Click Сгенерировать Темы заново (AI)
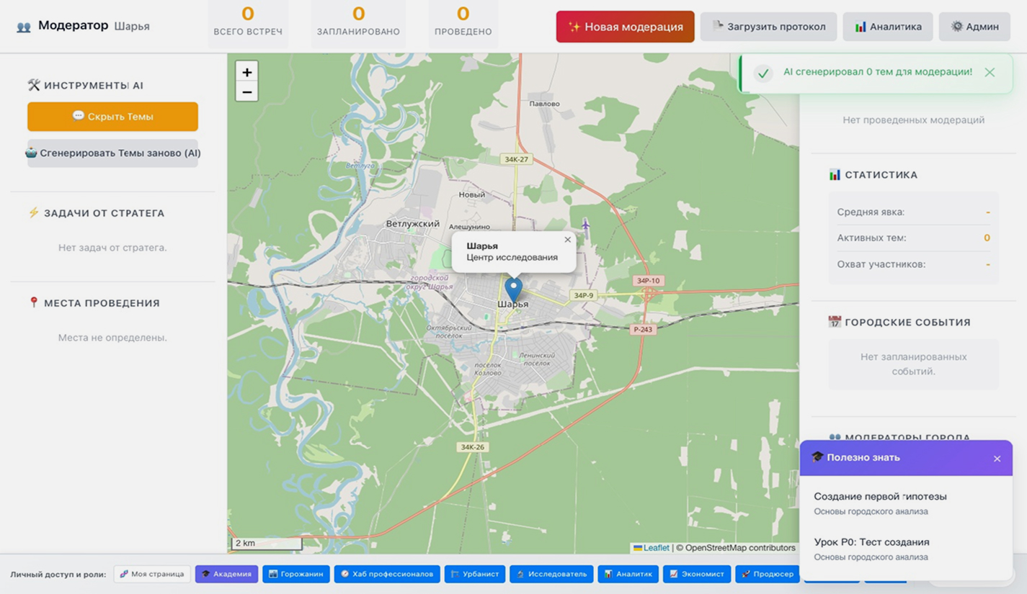This screenshot has width=1027, height=594. coord(112,153)
